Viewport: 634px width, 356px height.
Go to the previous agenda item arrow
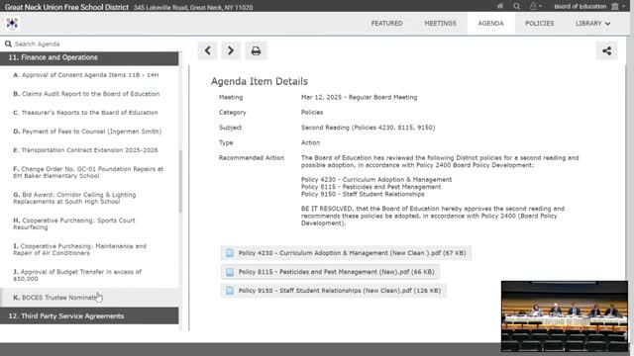207,50
